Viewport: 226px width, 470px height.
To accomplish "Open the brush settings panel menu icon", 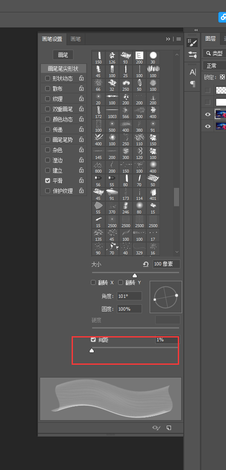I will click(179, 39).
